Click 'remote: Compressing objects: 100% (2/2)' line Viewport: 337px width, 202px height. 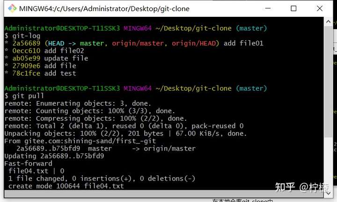95,118
